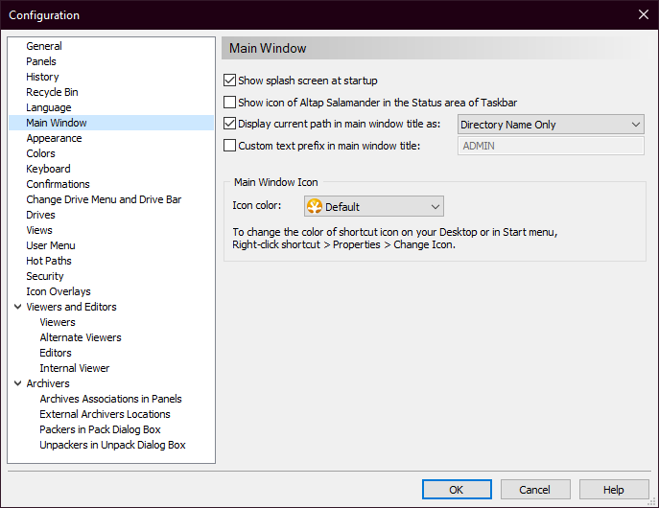Enable Custom text prefix checkbox
The image size is (659, 508).
[229, 146]
